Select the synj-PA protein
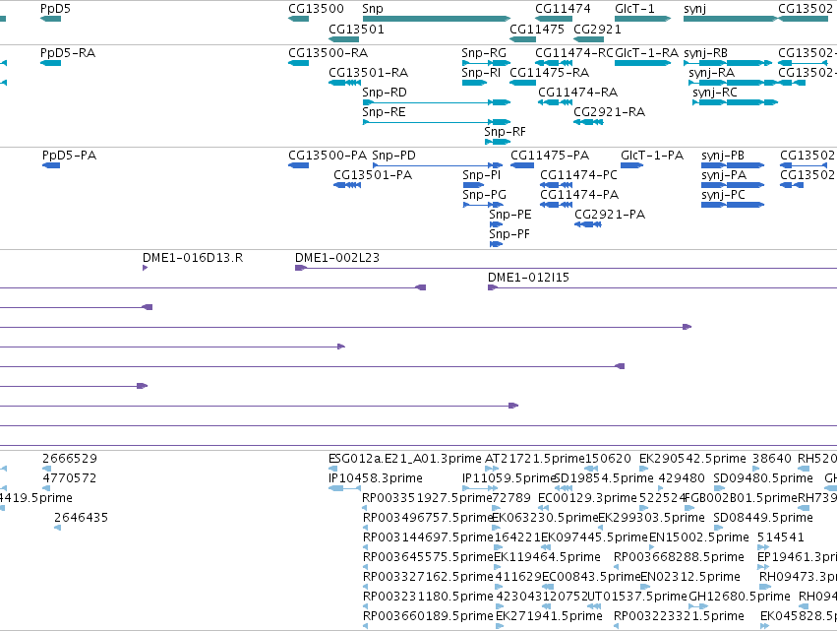Screen dimensions: 837x631 (x=733, y=185)
